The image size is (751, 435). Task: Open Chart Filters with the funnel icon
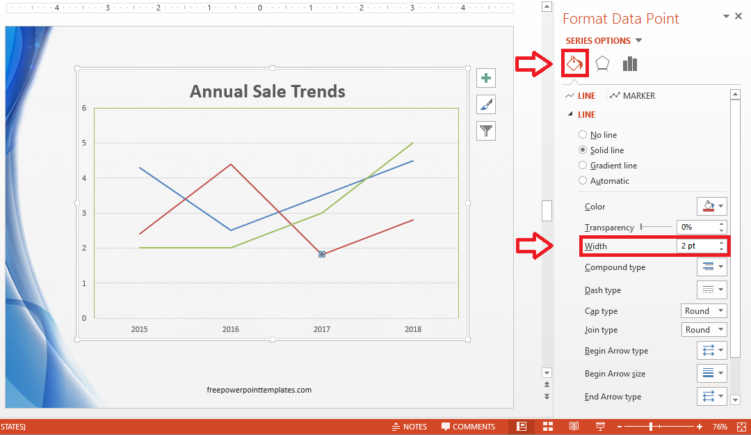tap(485, 130)
